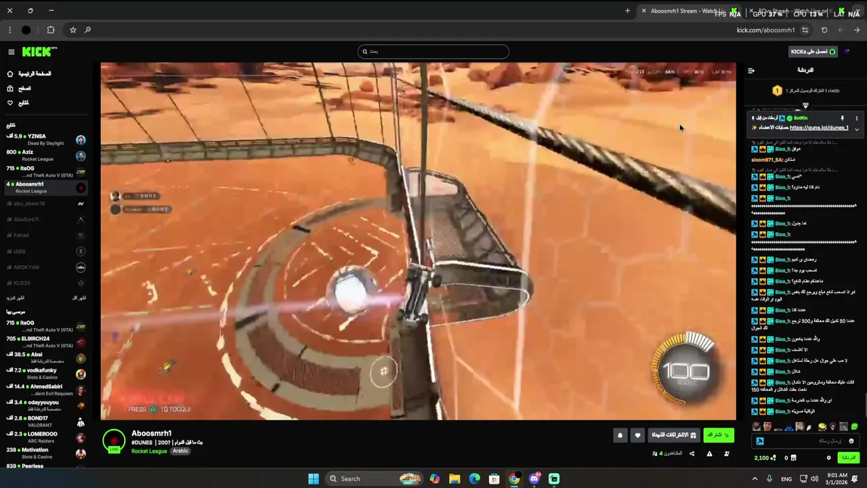Open the vodkafunky recommended channel
867x488 pixels.
point(46,374)
